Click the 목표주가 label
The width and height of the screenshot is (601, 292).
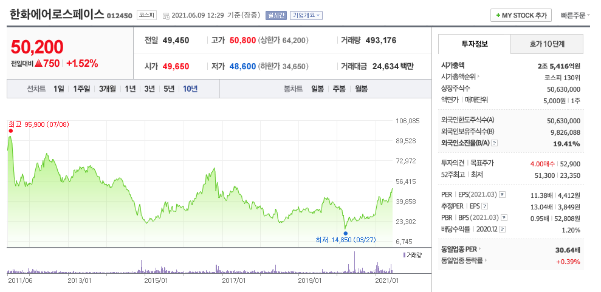pos(483,163)
